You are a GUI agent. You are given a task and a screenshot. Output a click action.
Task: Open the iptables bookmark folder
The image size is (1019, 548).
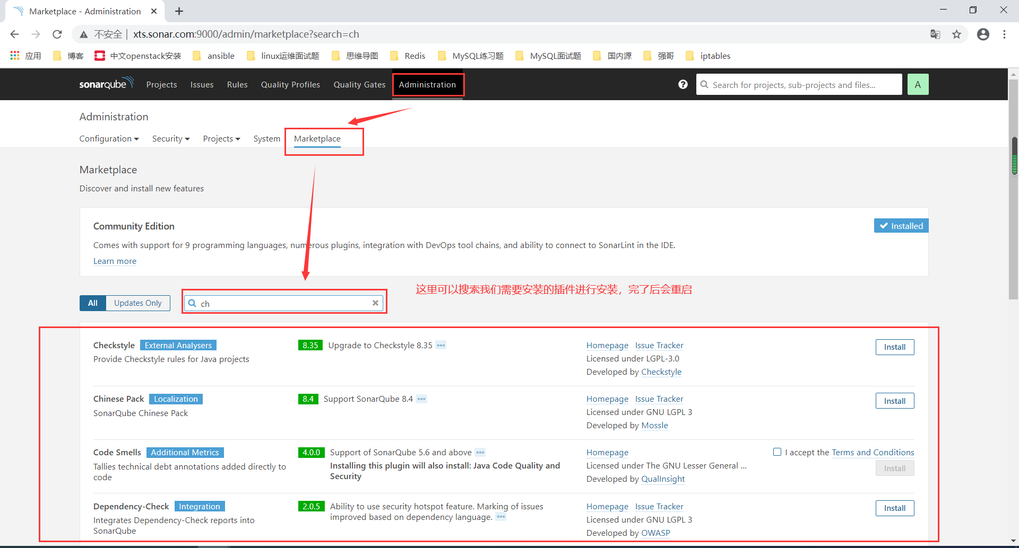pyautogui.click(x=708, y=56)
